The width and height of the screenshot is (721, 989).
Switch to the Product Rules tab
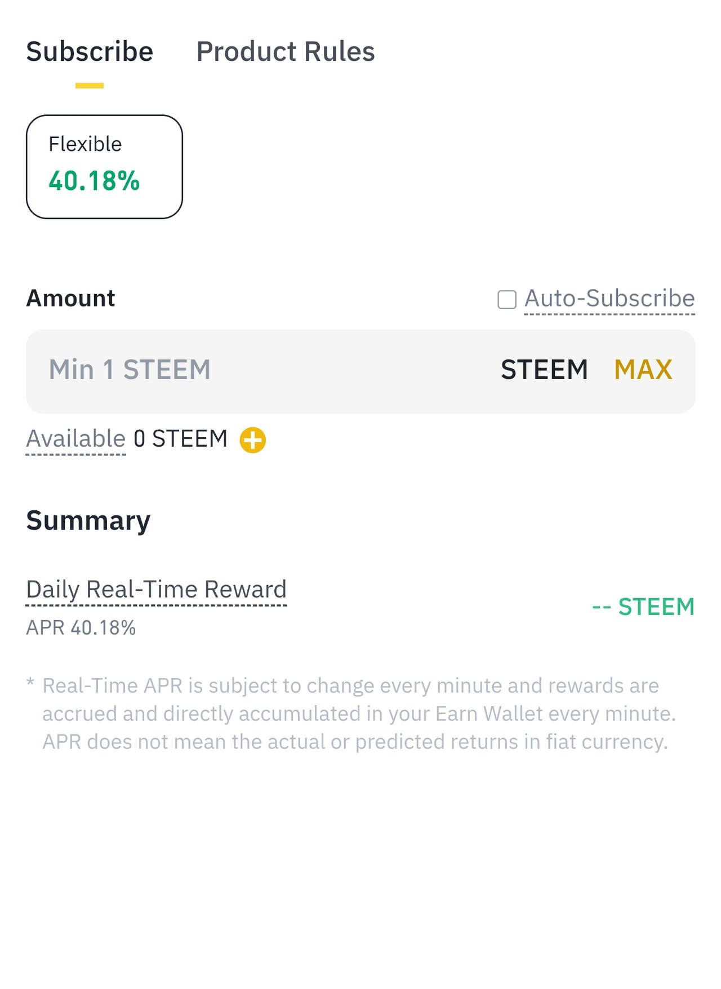(x=286, y=52)
